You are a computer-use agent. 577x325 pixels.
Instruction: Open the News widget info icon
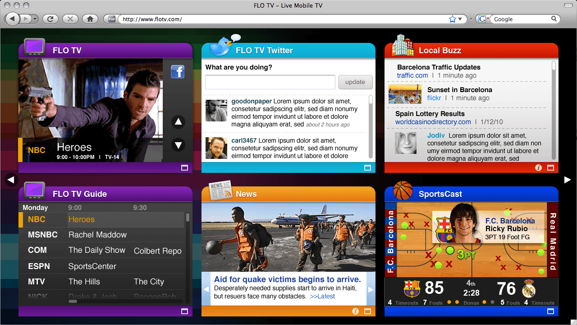tap(355, 311)
